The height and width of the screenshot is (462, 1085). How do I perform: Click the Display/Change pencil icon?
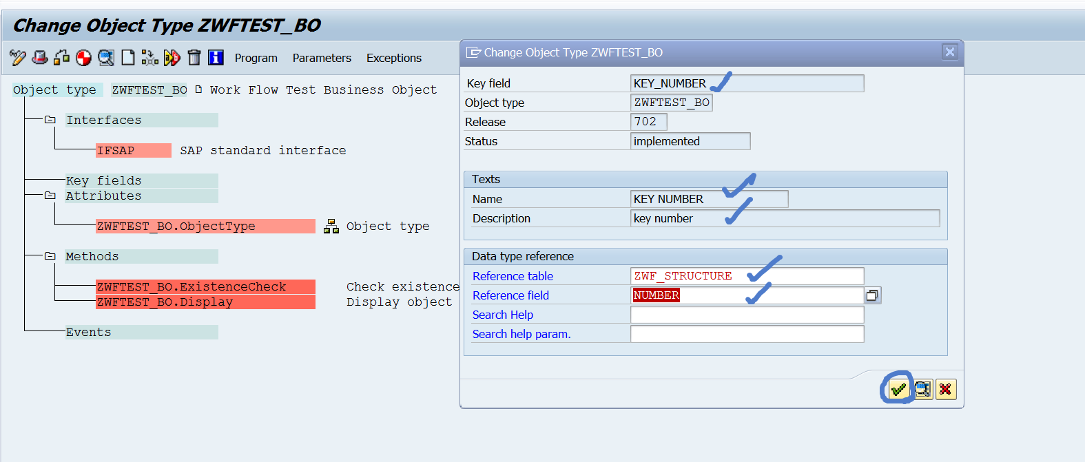[18, 58]
